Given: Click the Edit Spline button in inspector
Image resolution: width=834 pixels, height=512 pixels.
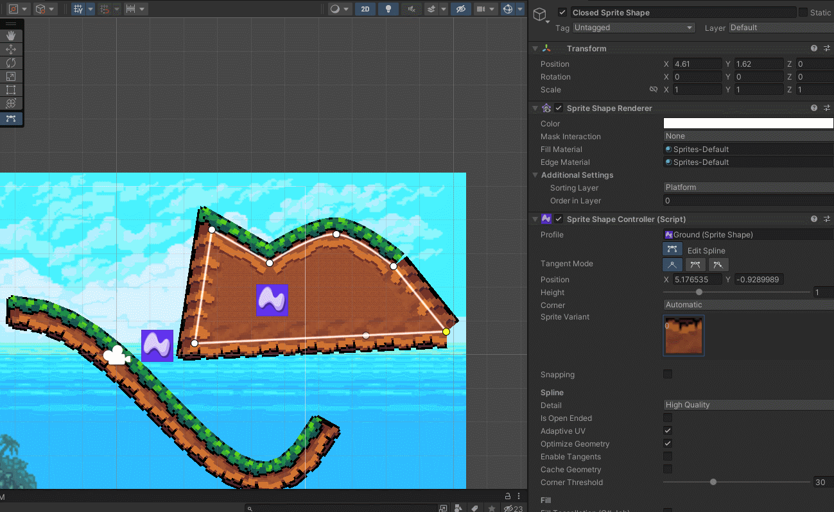Looking at the screenshot, I should (672, 249).
